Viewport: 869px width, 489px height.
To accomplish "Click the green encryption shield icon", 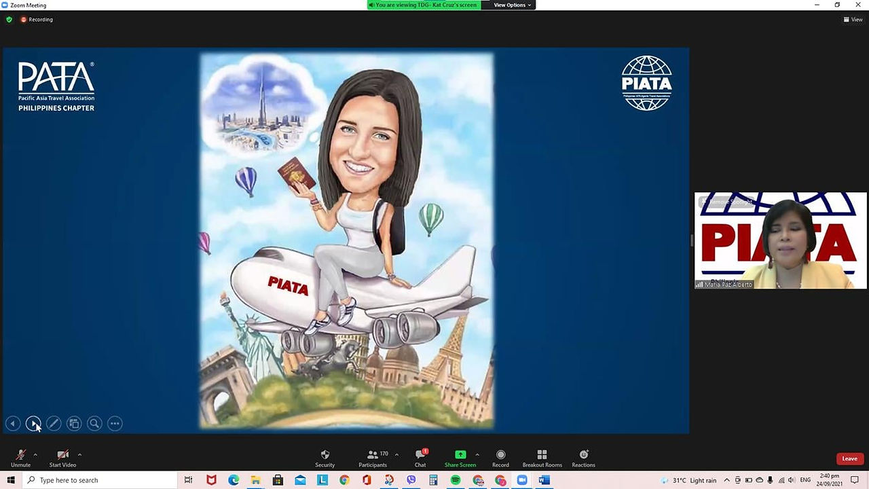I will [x=9, y=20].
